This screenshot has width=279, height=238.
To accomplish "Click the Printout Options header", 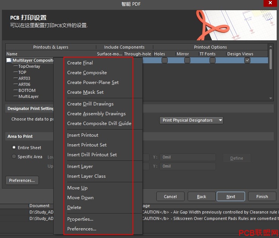I will (x=210, y=47).
